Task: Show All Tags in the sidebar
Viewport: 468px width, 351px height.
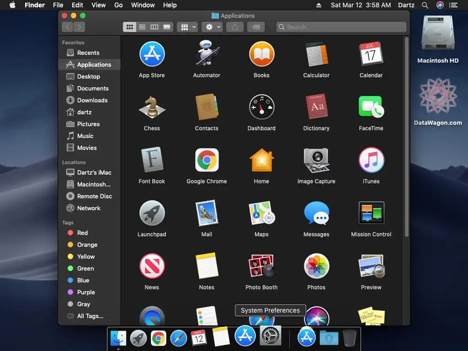Action: 89,316
